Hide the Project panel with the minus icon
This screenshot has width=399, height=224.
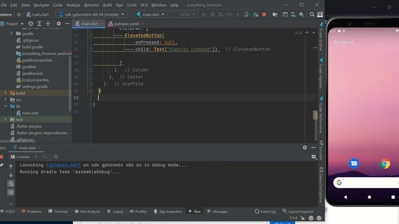(67, 24)
